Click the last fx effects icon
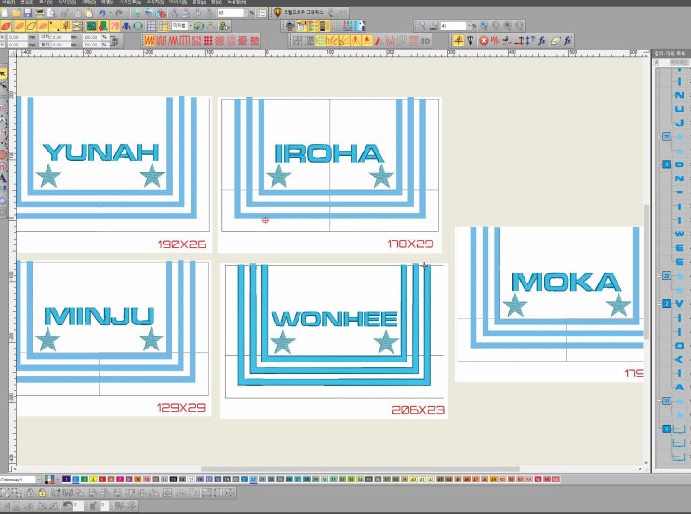 [567, 41]
